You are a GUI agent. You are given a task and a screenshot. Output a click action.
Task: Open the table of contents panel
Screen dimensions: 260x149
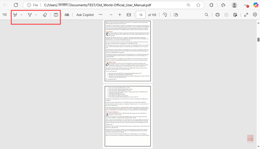pyautogui.click(x=5, y=15)
